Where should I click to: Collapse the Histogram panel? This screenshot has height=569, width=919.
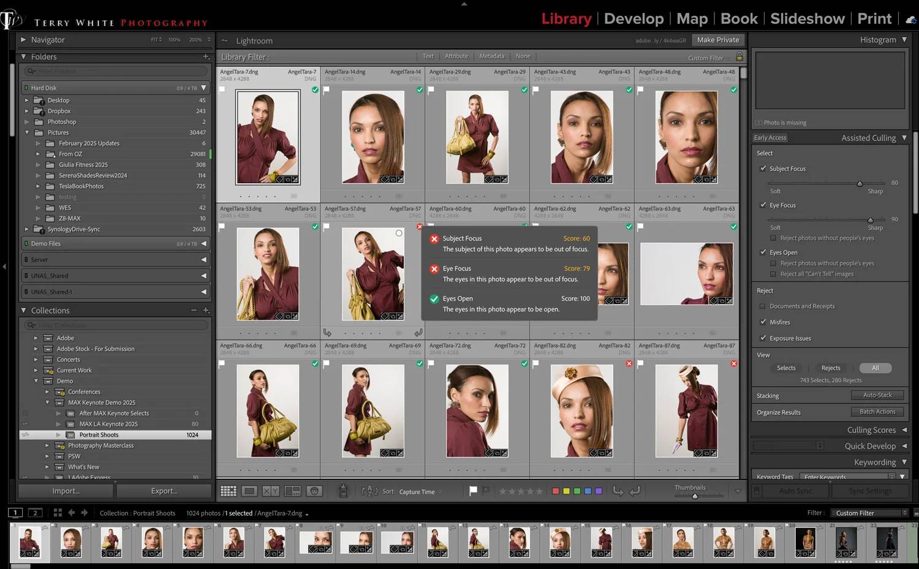click(x=904, y=40)
